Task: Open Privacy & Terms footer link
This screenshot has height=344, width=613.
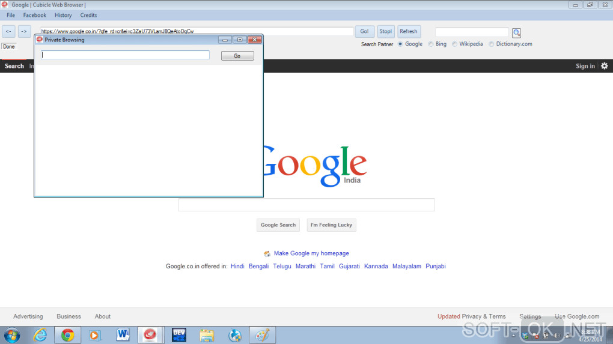Action: (x=484, y=316)
